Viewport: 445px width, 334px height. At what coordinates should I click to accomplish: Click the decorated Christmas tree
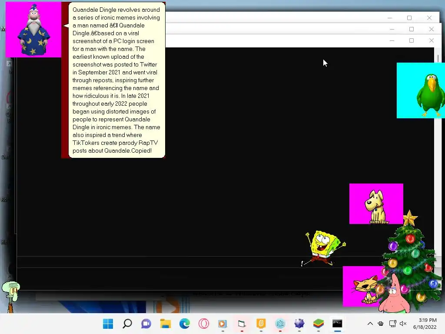(x=411, y=256)
